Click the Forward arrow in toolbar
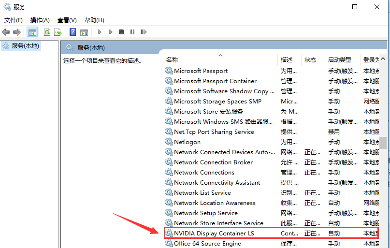Image resolution: width=390 pixels, height=248 pixels. (x=17, y=32)
